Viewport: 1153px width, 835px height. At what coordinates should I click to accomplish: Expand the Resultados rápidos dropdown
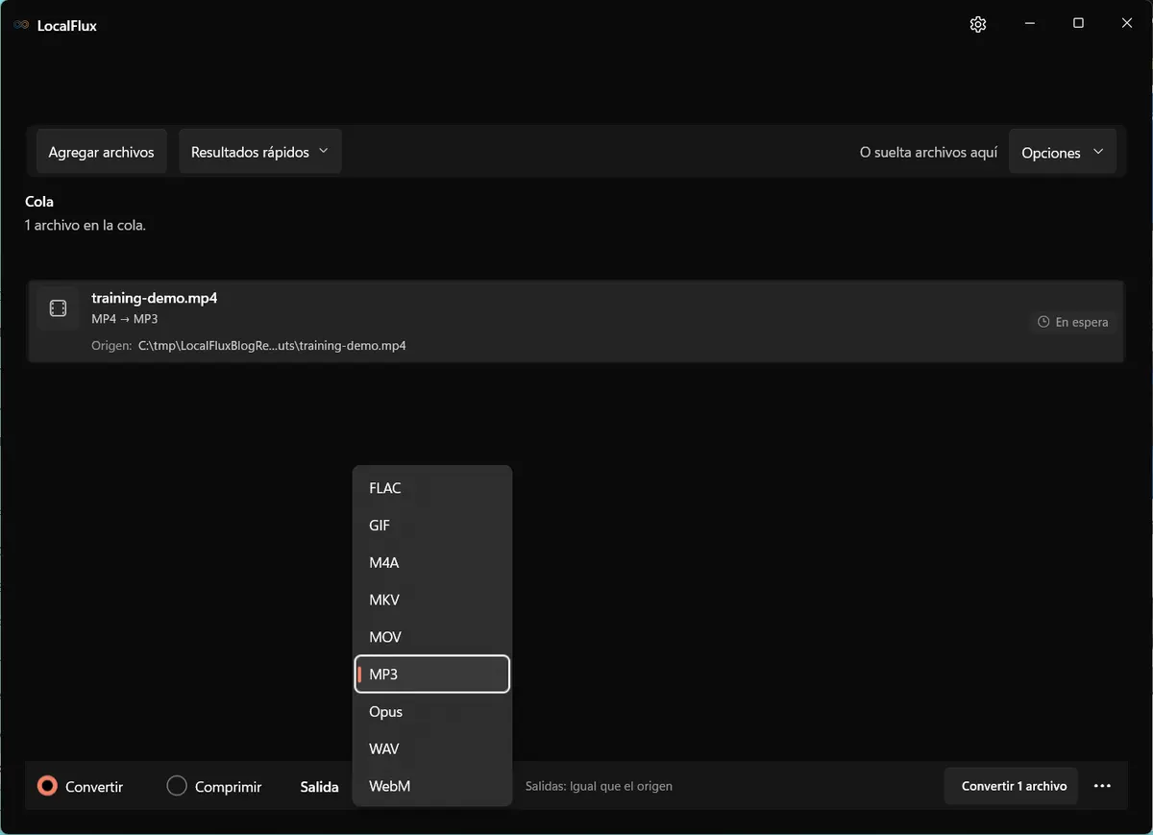[x=260, y=152]
